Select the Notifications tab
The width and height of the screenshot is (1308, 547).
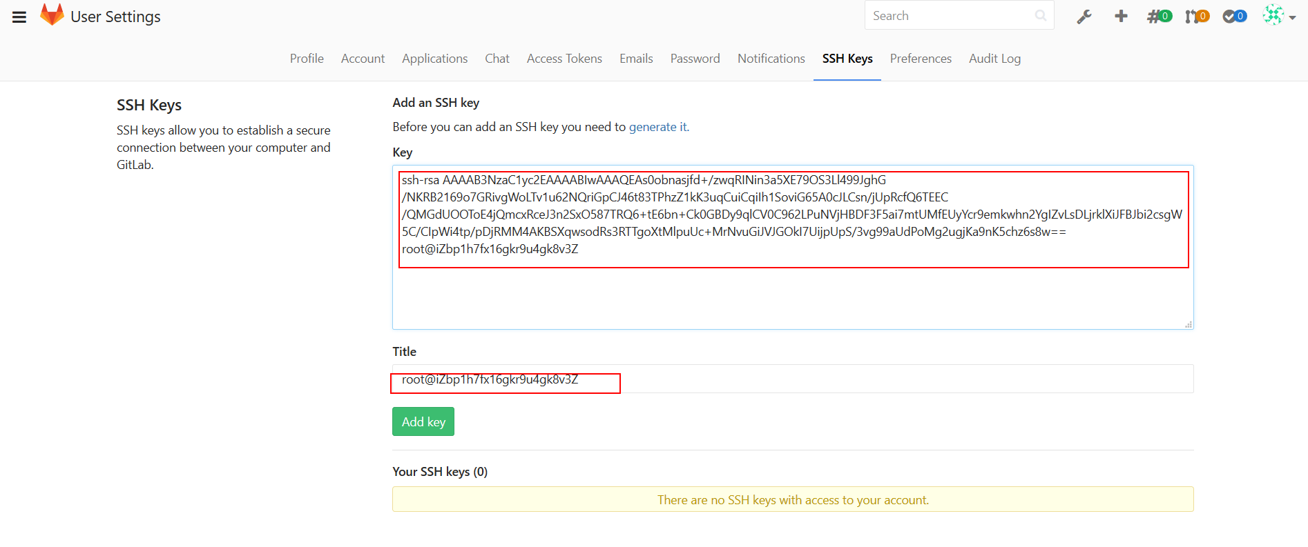coord(771,59)
